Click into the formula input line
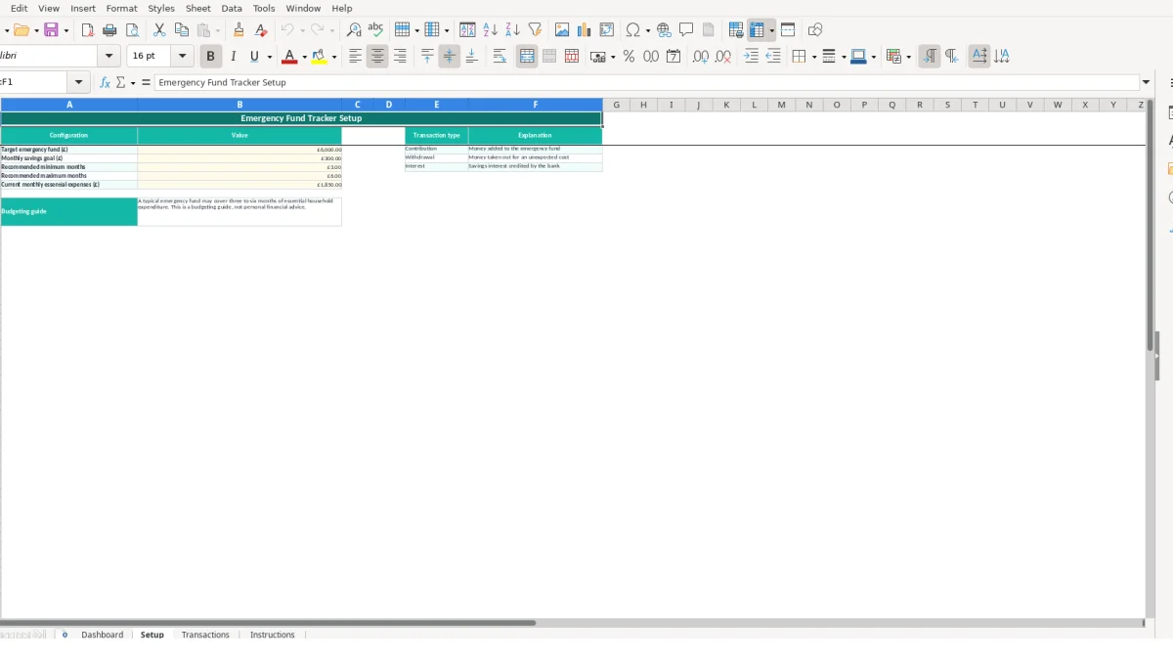 (x=646, y=83)
